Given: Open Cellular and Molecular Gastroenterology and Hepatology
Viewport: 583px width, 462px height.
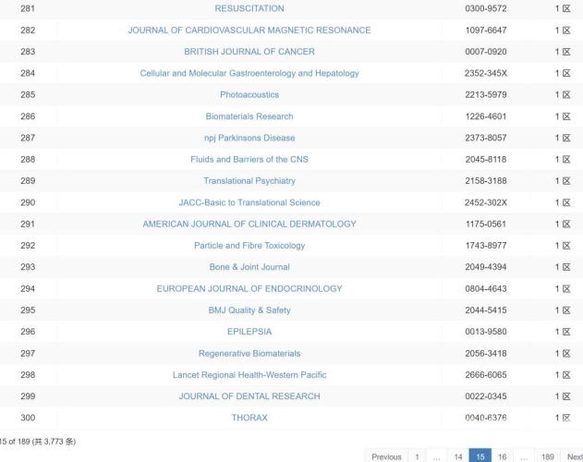Looking at the screenshot, I should click(249, 73).
